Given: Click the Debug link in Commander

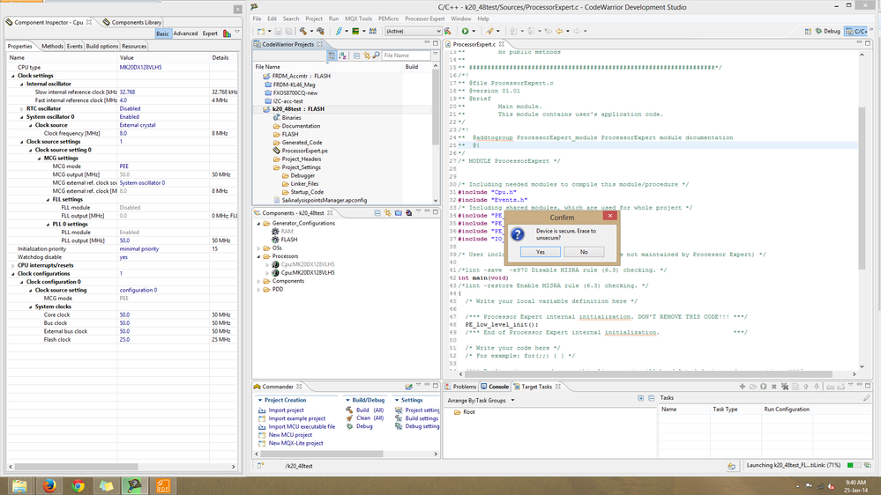Looking at the screenshot, I should point(364,426).
